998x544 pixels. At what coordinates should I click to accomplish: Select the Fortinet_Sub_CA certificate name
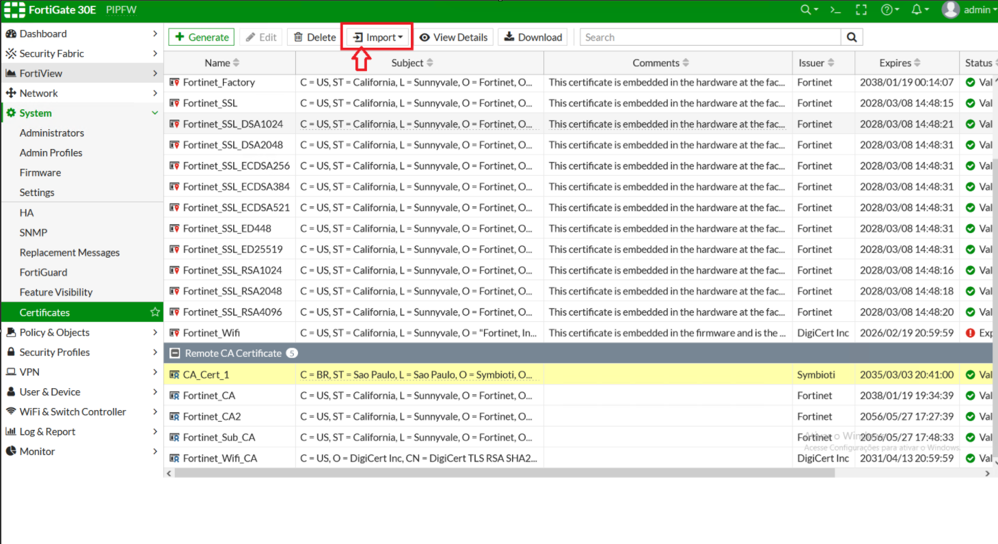pyautogui.click(x=219, y=437)
